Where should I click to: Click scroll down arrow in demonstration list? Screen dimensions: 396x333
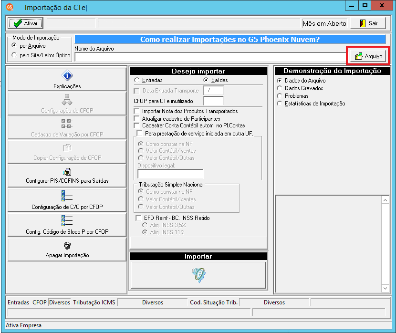click(385, 288)
